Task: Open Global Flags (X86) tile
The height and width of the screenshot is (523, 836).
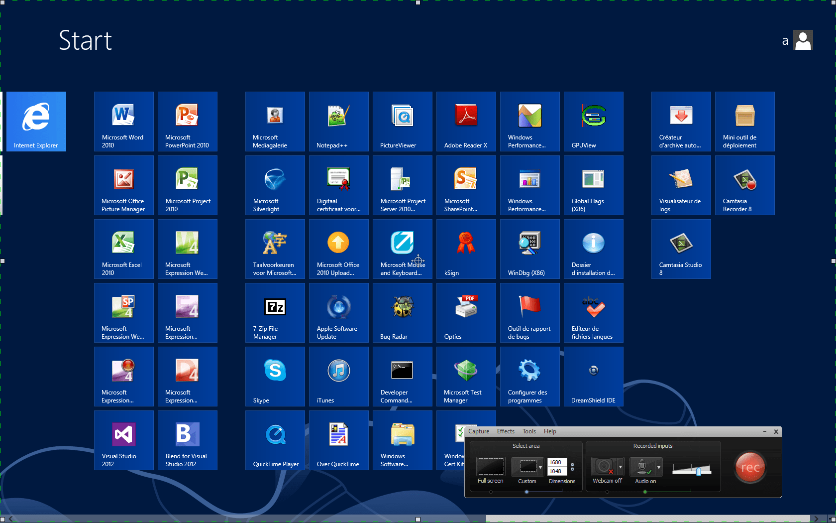Action: pos(594,185)
